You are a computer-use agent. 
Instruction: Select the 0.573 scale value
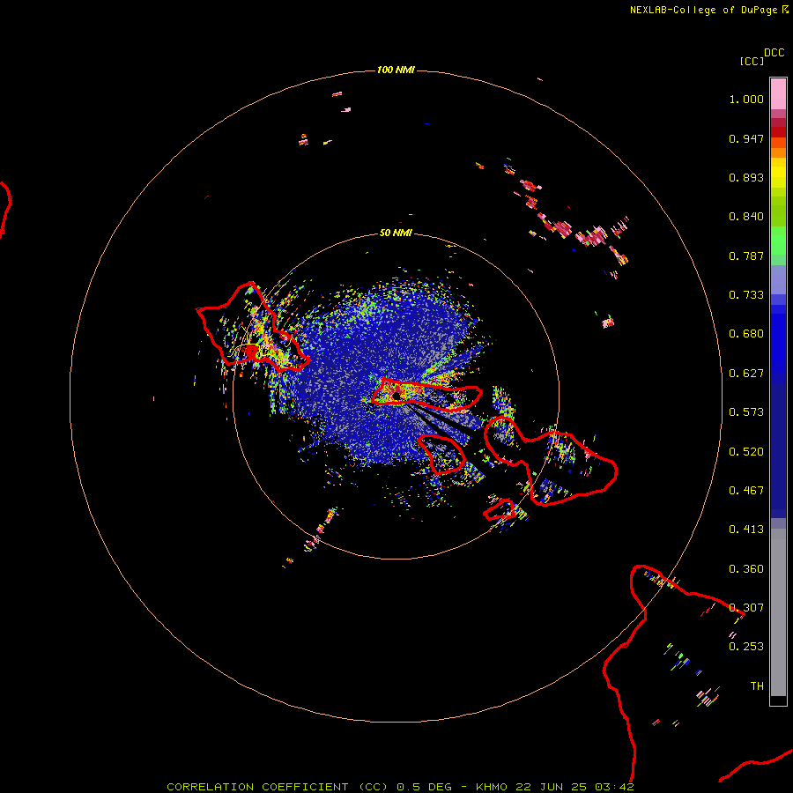(x=746, y=412)
